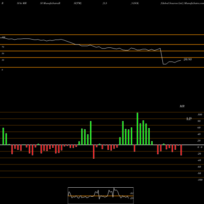This screenshot has width=204, height=204.
Task: Click the tallest green bar in MR chart
Action: (137, 129)
